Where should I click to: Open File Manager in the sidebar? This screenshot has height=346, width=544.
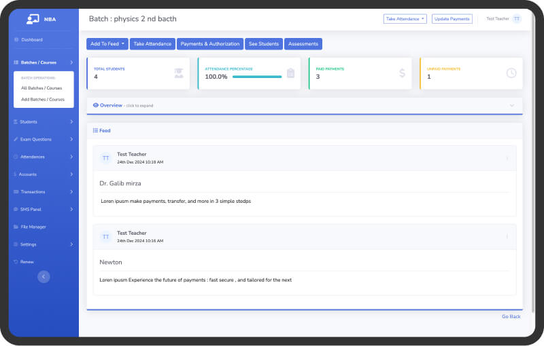(33, 227)
